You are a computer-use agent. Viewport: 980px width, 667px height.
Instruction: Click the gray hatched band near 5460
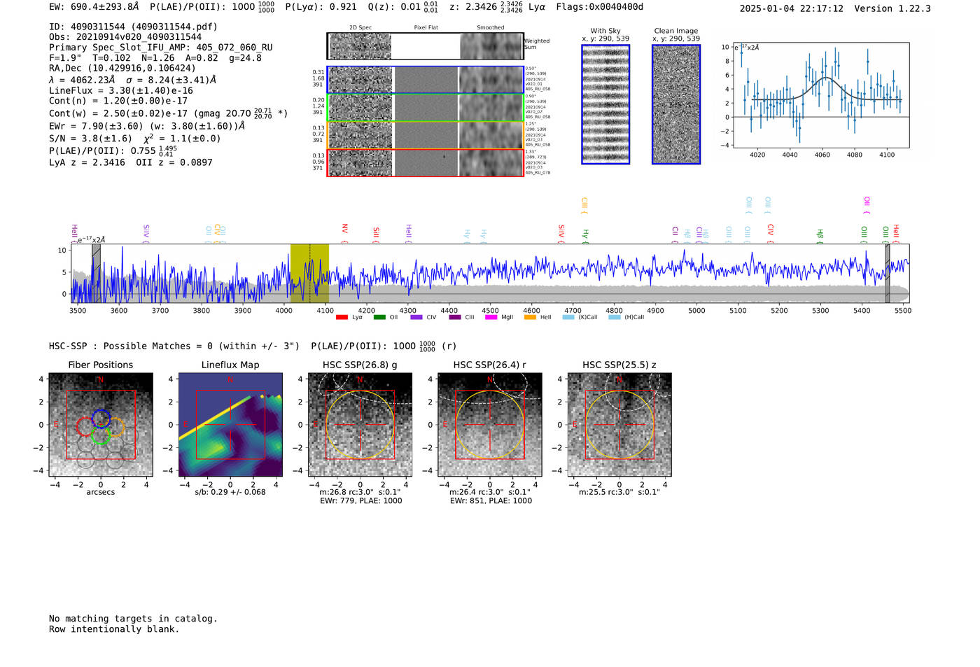887,273
